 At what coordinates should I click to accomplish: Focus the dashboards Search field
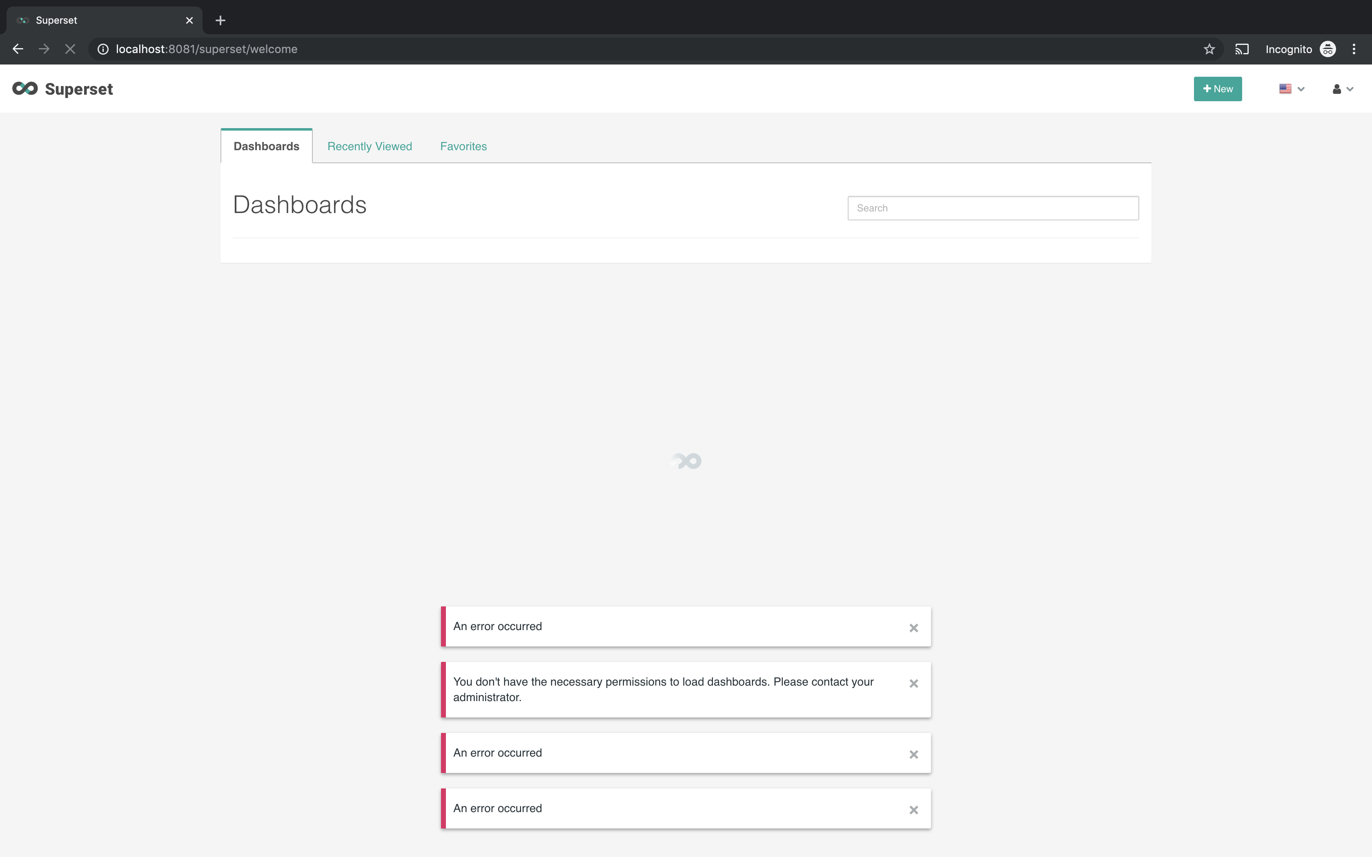point(993,208)
